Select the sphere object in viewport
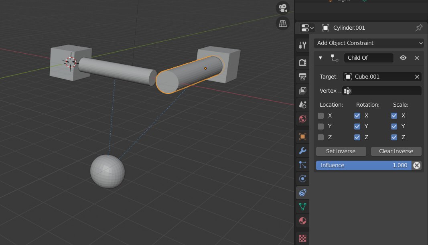Viewport: 428px width, 245px height. pos(108,171)
